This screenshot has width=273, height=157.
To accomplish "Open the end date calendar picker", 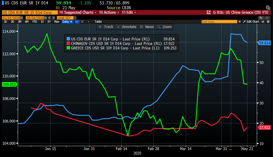I will pyautogui.click(x=45, y=18).
